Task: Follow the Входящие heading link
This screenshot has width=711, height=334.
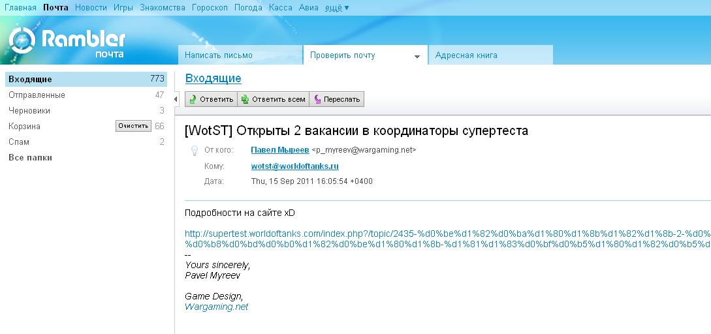Action: point(213,78)
